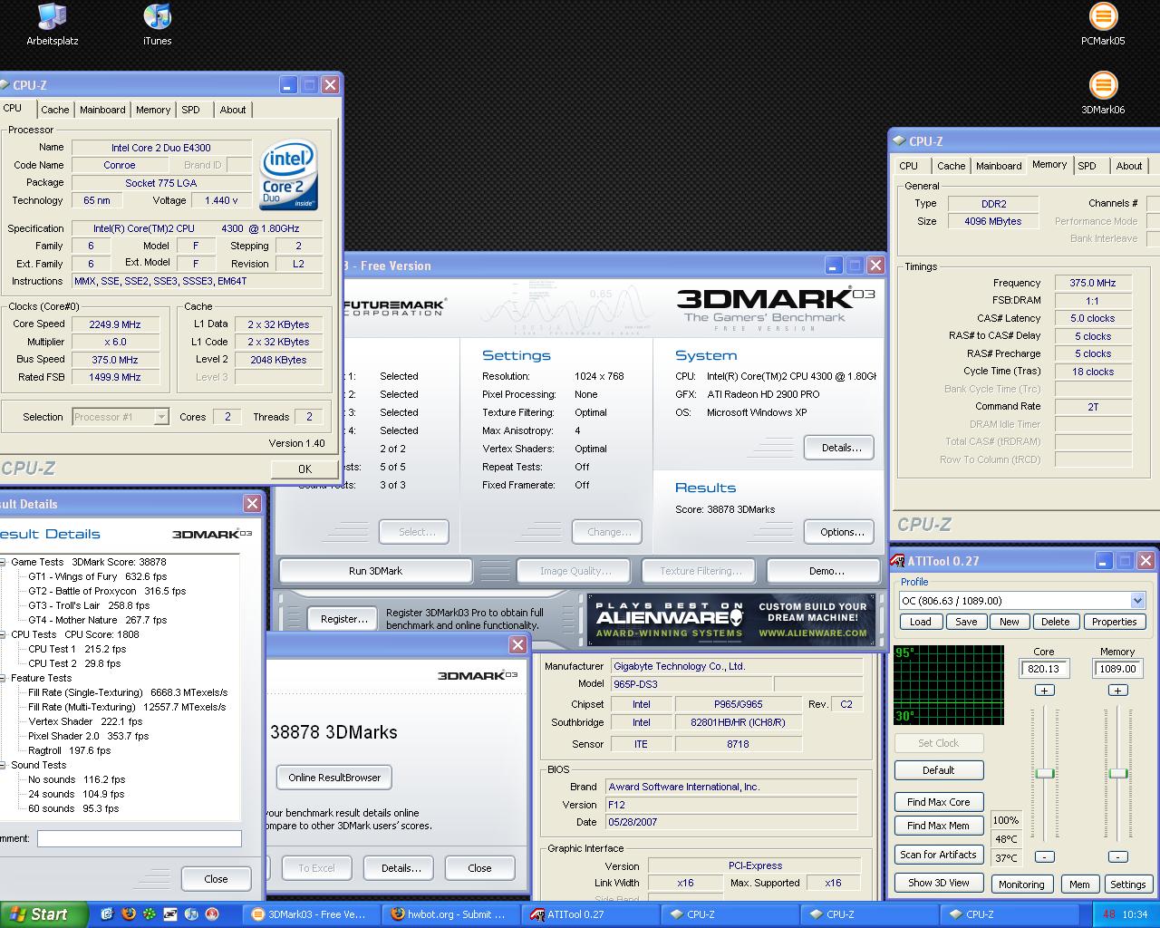
Task: Click the red round quick launch icon
Action: coord(212,914)
